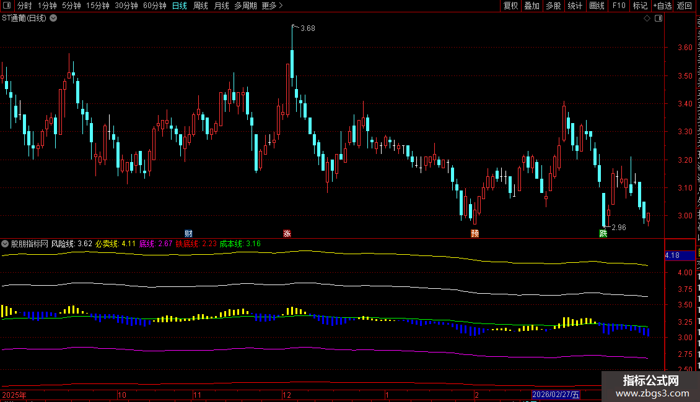Click the 底线: 2.67 indicator label
The width and height of the screenshot is (700, 402).
pos(156,244)
